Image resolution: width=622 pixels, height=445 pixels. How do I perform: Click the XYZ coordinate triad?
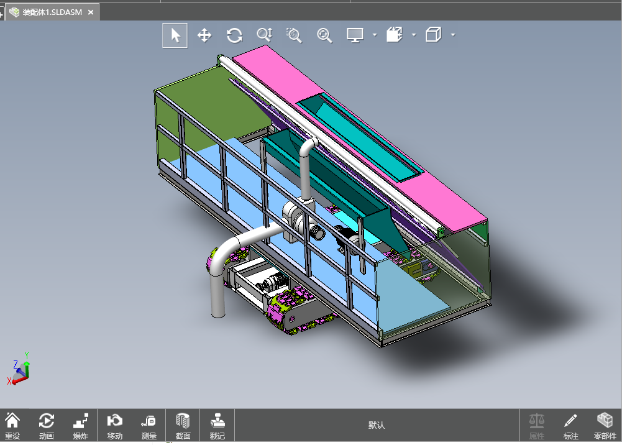point(19,369)
